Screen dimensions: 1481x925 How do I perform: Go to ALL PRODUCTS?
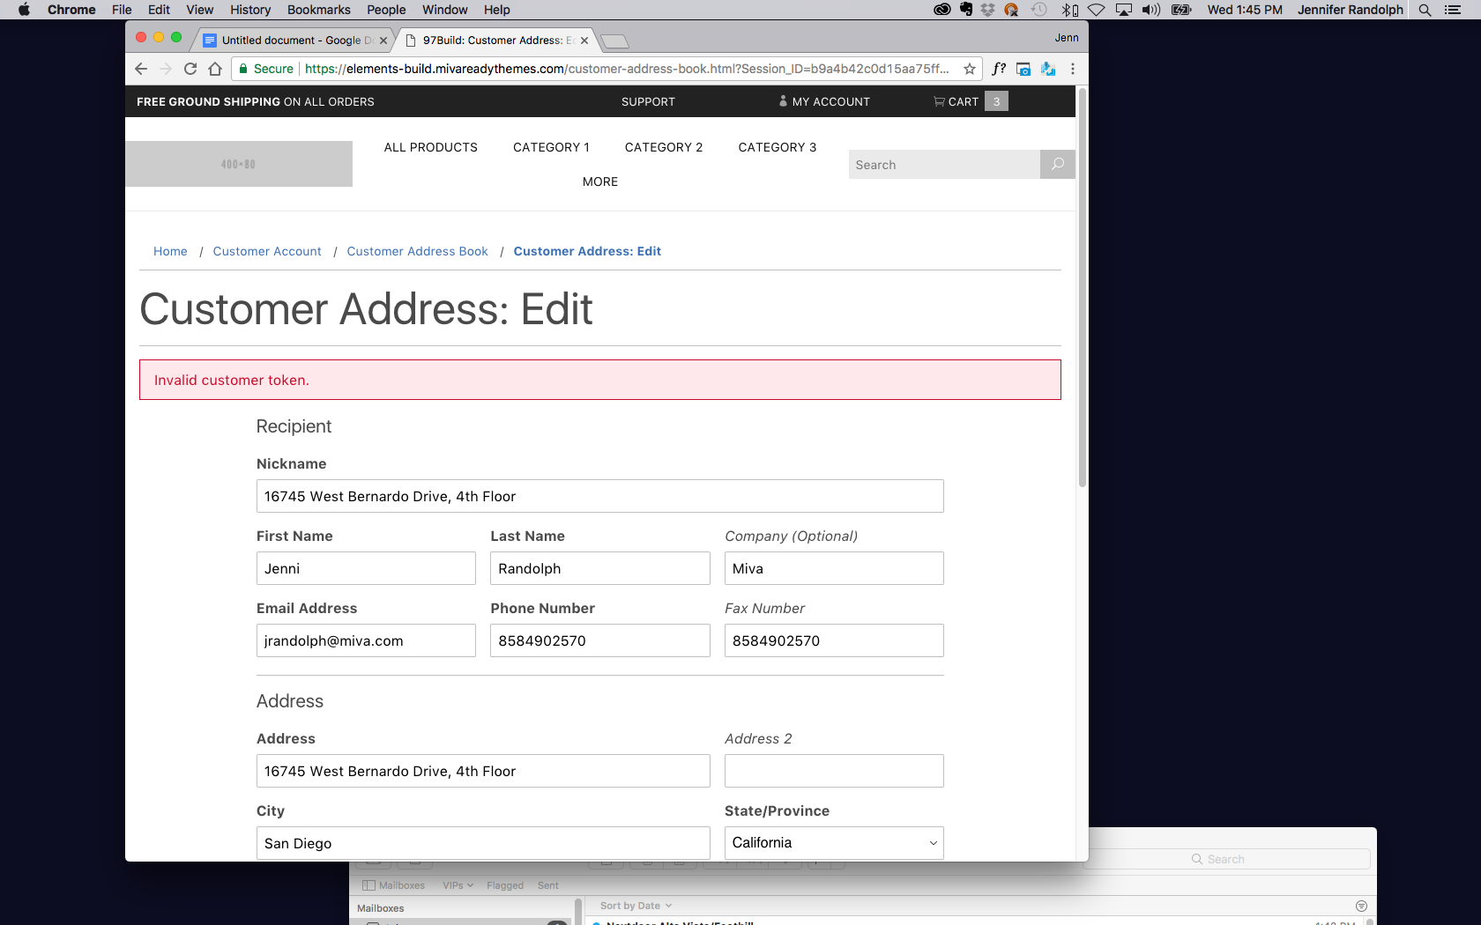(431, 147)
